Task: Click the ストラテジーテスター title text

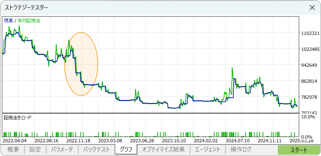Action: point(27,8)
